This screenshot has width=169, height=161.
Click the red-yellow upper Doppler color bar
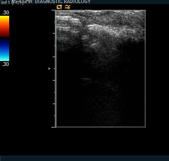point(5,26)
